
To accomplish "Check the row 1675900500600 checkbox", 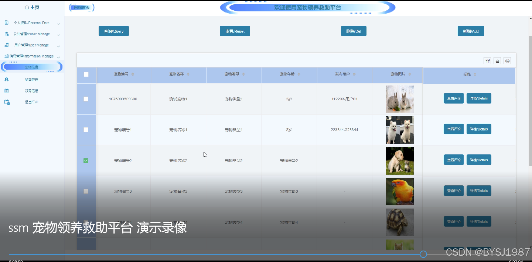I will pyautogui.click(x=86, y=99).
